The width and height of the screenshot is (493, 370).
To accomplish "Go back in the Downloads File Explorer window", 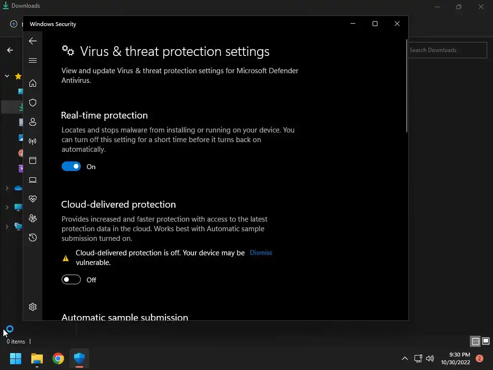I will click(10, 50).
